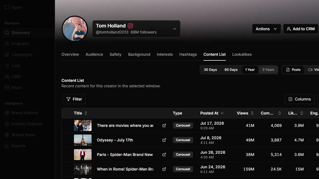The height and width of the screenshot is (179, 319).
Task: Click the Brand Watcher icon
Action: (x=7, y=113)
